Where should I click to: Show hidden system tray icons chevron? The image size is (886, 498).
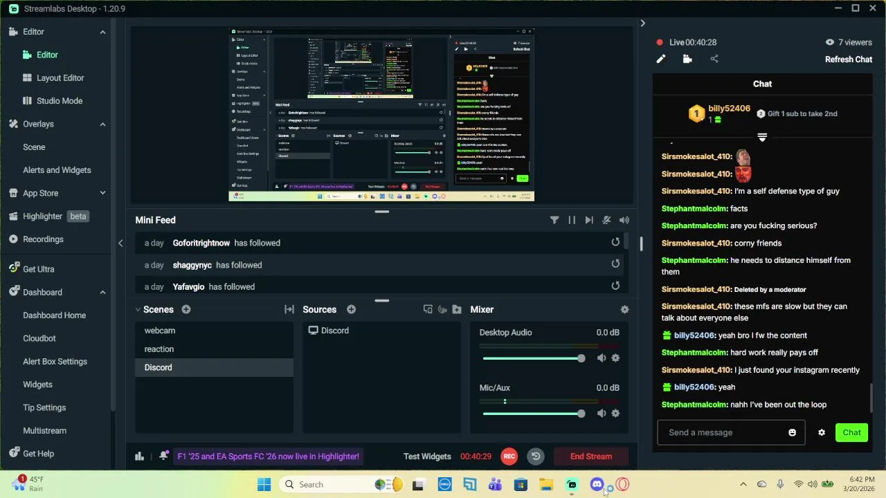(743, 484)
